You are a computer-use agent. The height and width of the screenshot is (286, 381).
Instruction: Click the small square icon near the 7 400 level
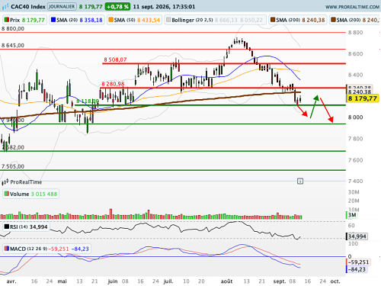300,182
